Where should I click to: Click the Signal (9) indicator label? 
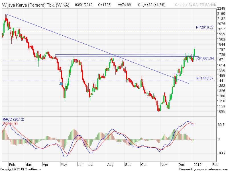(x=10, y=123)
